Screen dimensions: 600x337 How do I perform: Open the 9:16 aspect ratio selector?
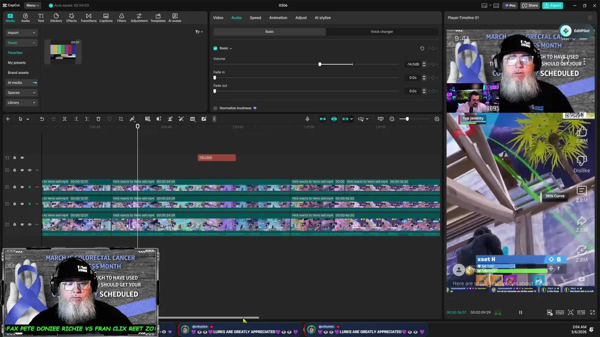coord(581,312)
